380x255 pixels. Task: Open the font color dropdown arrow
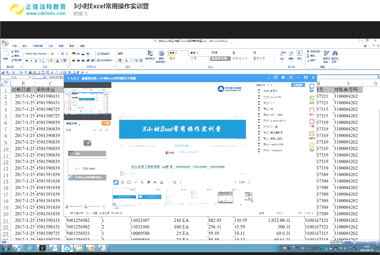click(60, 61)
